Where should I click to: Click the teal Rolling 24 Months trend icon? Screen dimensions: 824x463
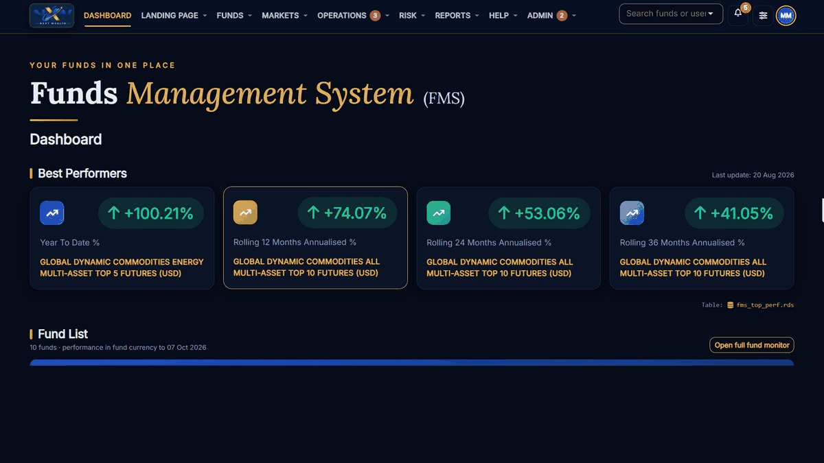click(x=439, y=213)
